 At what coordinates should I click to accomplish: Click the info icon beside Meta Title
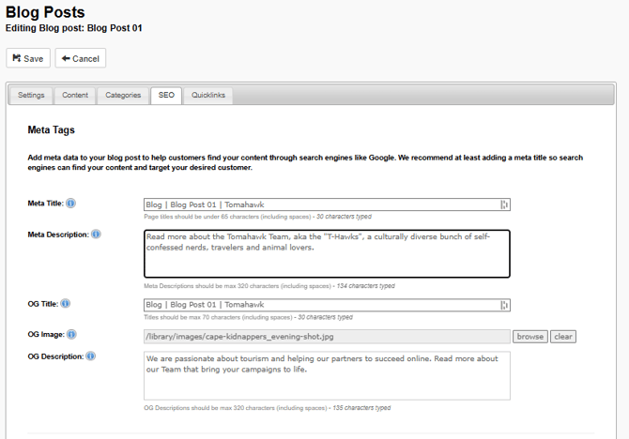(71, 204)
